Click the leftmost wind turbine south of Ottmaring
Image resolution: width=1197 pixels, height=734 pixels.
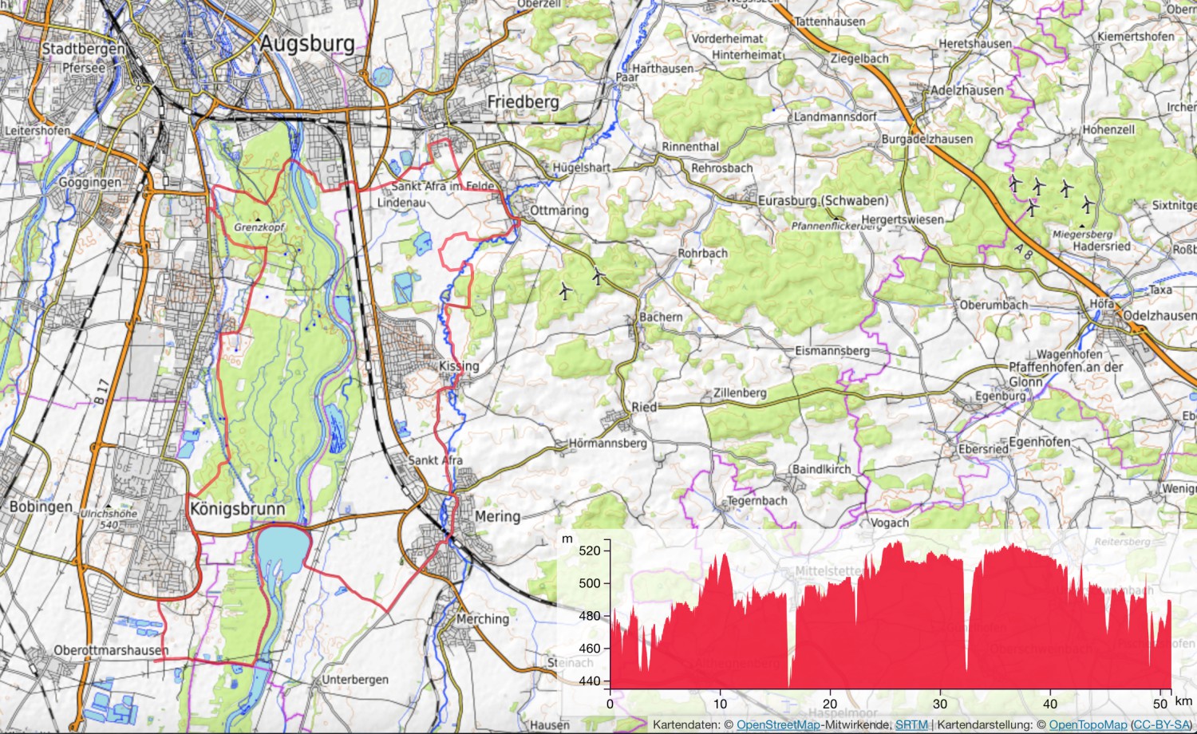(x=565, y=291)
